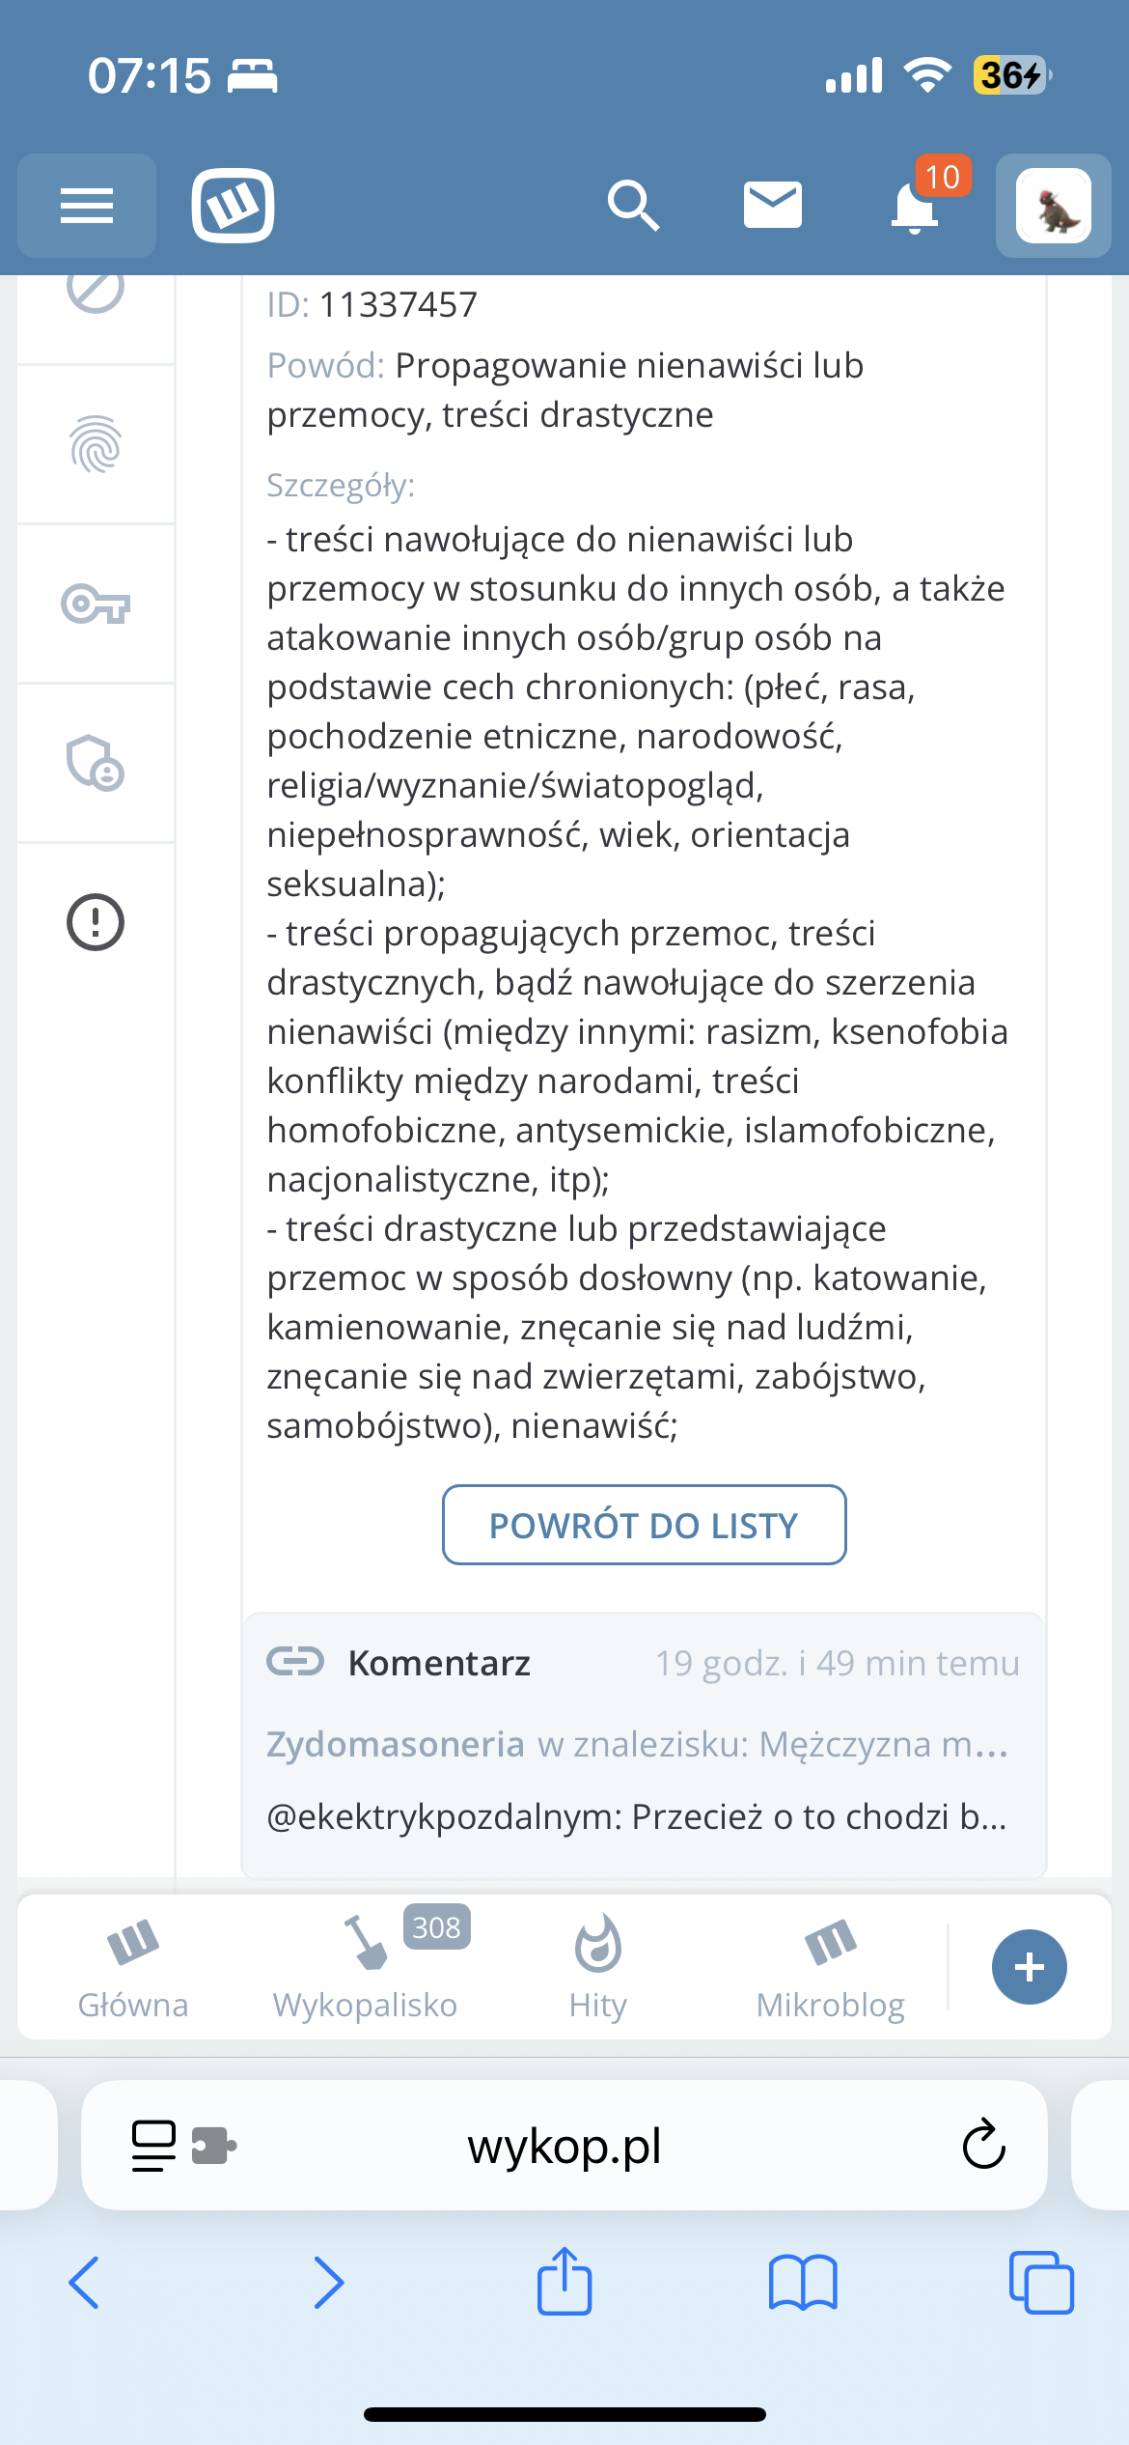
Task: Open the search magnifier
Action: point(633,206)
